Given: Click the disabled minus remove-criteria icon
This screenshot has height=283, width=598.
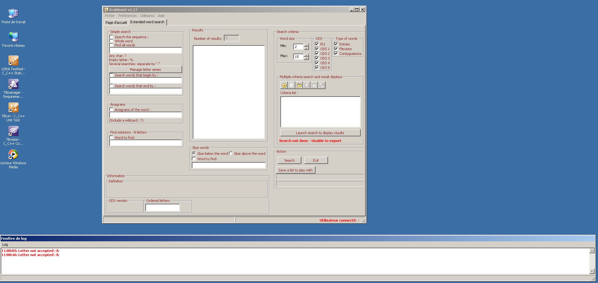Looking at the screenshot, I should tap(292, 85).
